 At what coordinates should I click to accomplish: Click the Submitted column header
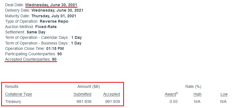82,94
